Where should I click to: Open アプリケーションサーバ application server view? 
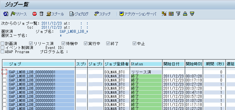(138, 14)
